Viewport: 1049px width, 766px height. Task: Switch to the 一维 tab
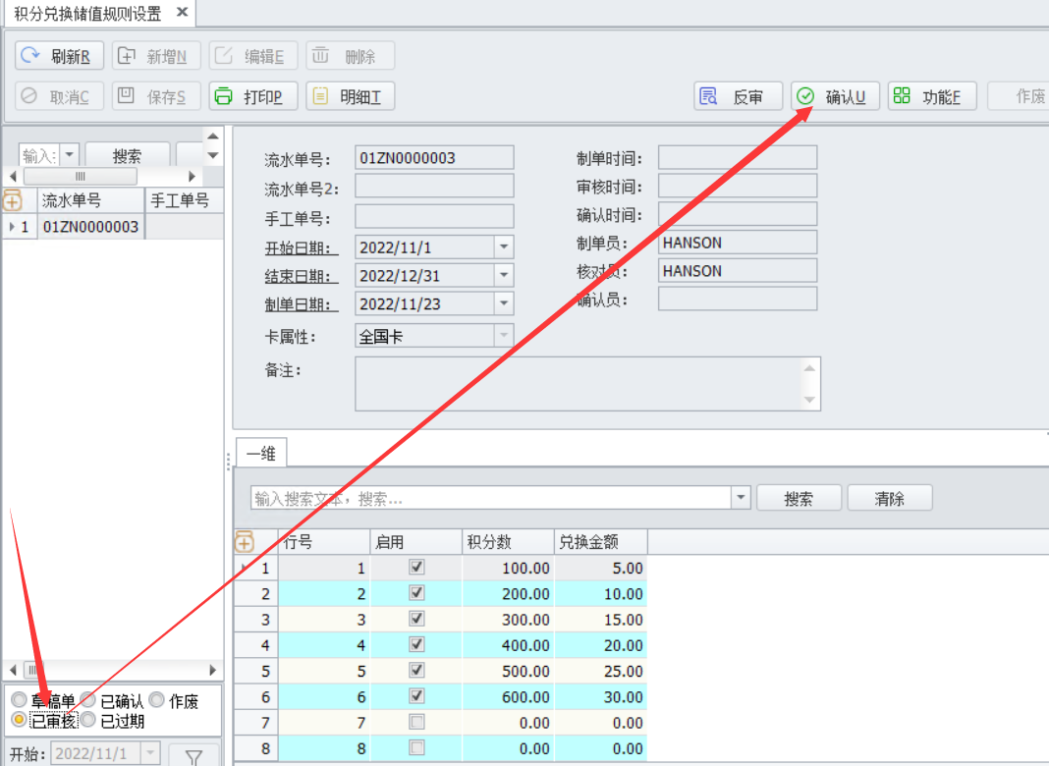click(x=261, y=454)
